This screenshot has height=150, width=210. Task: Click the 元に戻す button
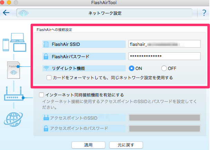(126, 145)
